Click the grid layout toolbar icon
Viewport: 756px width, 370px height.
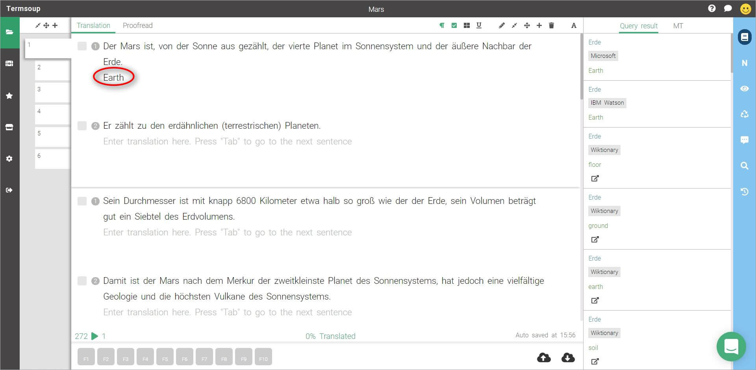467,26
